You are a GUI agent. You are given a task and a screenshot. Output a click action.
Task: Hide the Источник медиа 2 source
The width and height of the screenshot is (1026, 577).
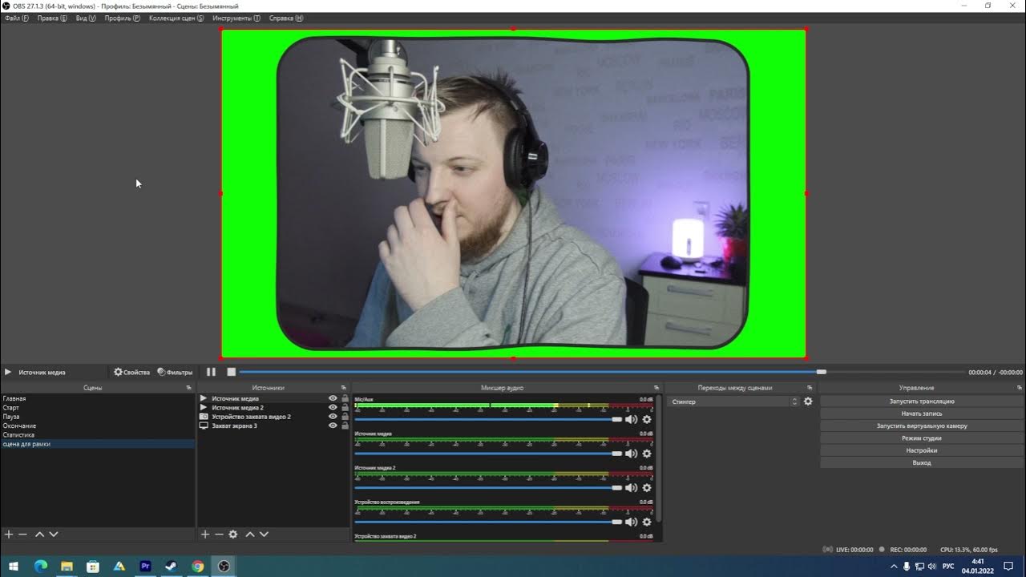[x=333, y=407]
